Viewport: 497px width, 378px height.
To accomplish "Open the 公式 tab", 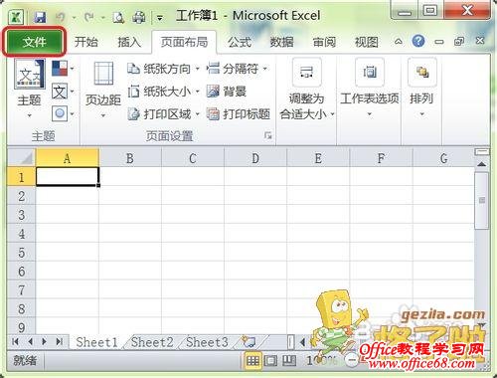I will click(240, 42).
